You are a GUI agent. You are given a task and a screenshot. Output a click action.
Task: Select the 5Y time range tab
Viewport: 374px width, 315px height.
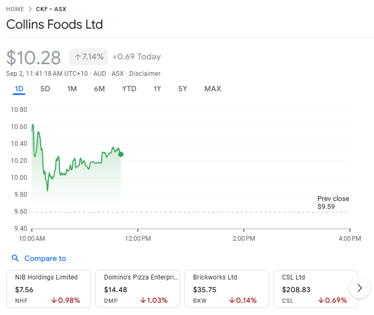[x=183, y=89]
